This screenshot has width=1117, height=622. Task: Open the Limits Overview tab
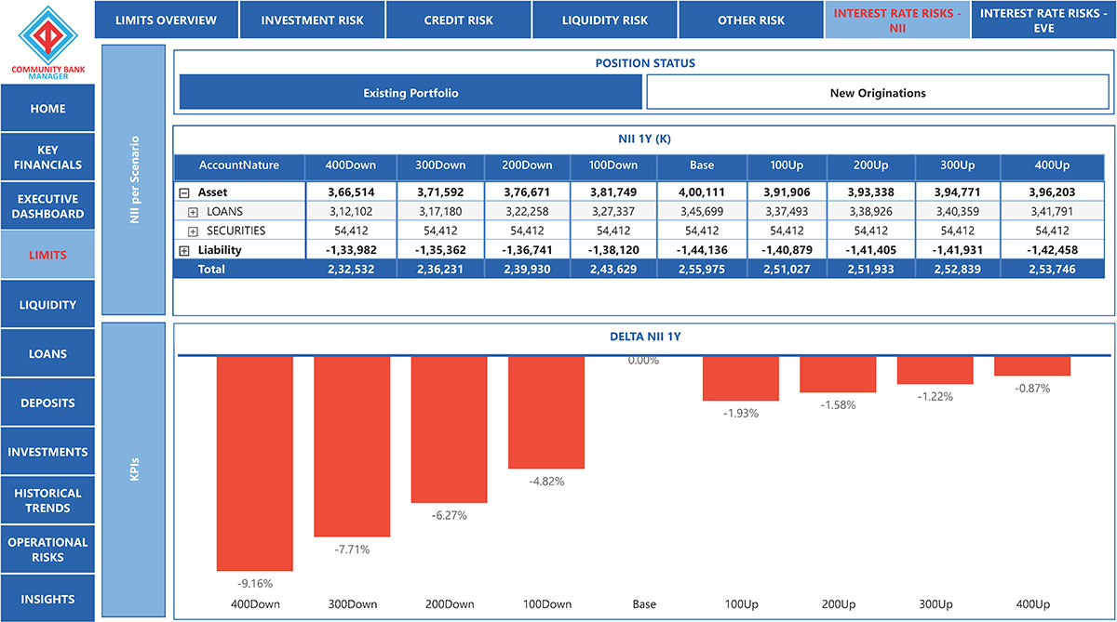[x=166, y=20]
